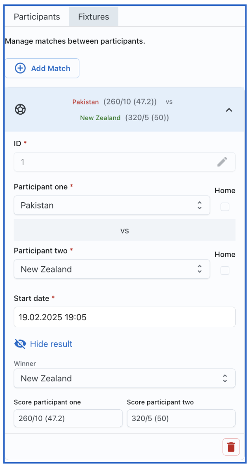This screenshot has width=250, height=468.
Task: Click the Hide result link
Action: [x=51, y=344]
